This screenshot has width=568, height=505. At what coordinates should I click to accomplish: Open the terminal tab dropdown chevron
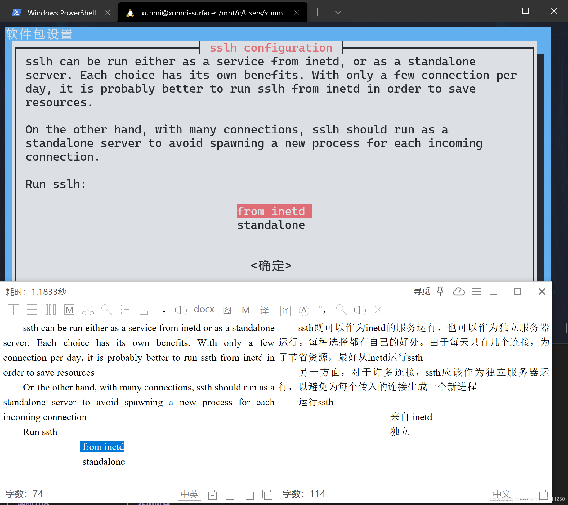pyautogui.click(x=338, y=12)
